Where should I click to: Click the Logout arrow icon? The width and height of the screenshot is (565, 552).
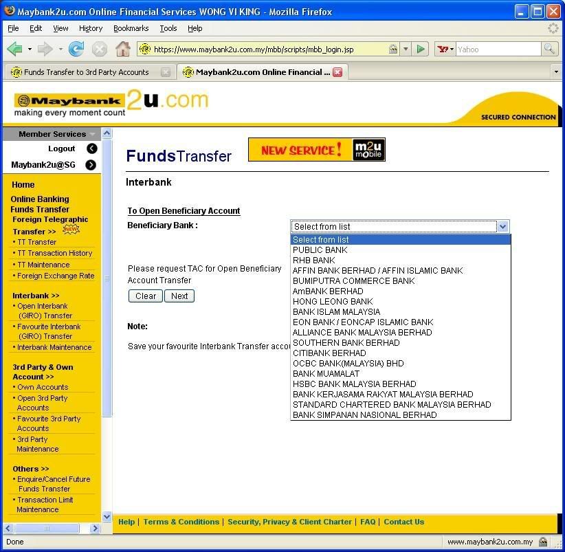pyautogui.click(x=92, y=148)
